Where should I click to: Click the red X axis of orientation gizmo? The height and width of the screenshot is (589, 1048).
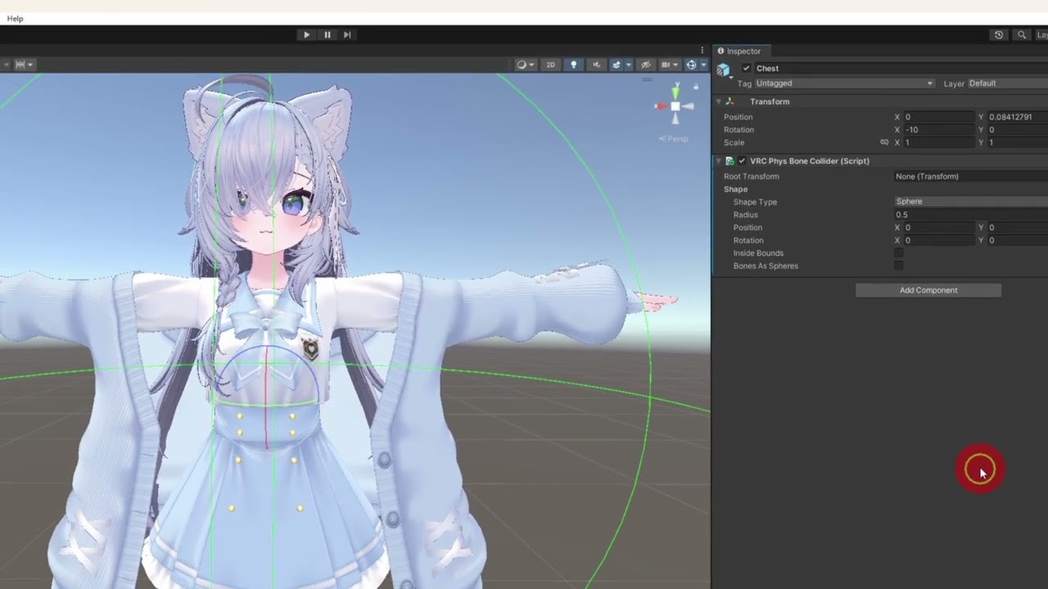[660, 106]
